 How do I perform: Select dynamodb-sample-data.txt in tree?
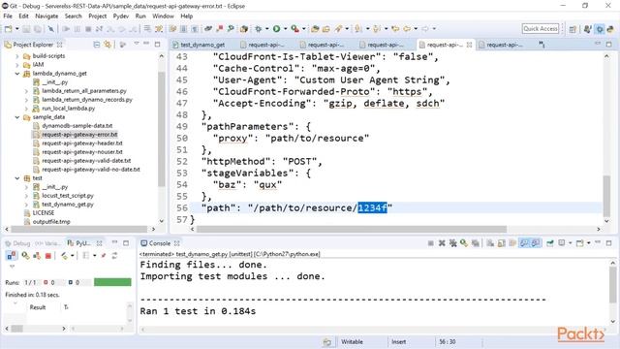click(77, 126)
